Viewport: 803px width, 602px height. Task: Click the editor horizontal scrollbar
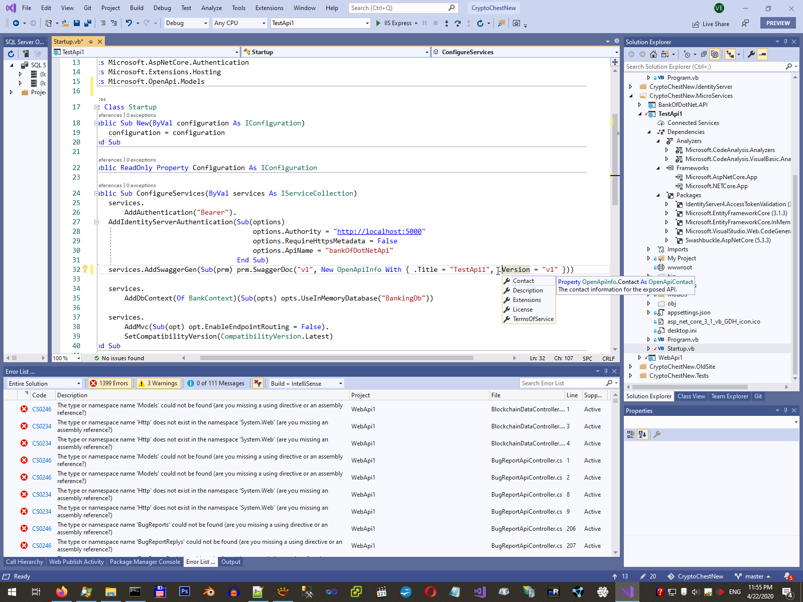pos(336,358)
